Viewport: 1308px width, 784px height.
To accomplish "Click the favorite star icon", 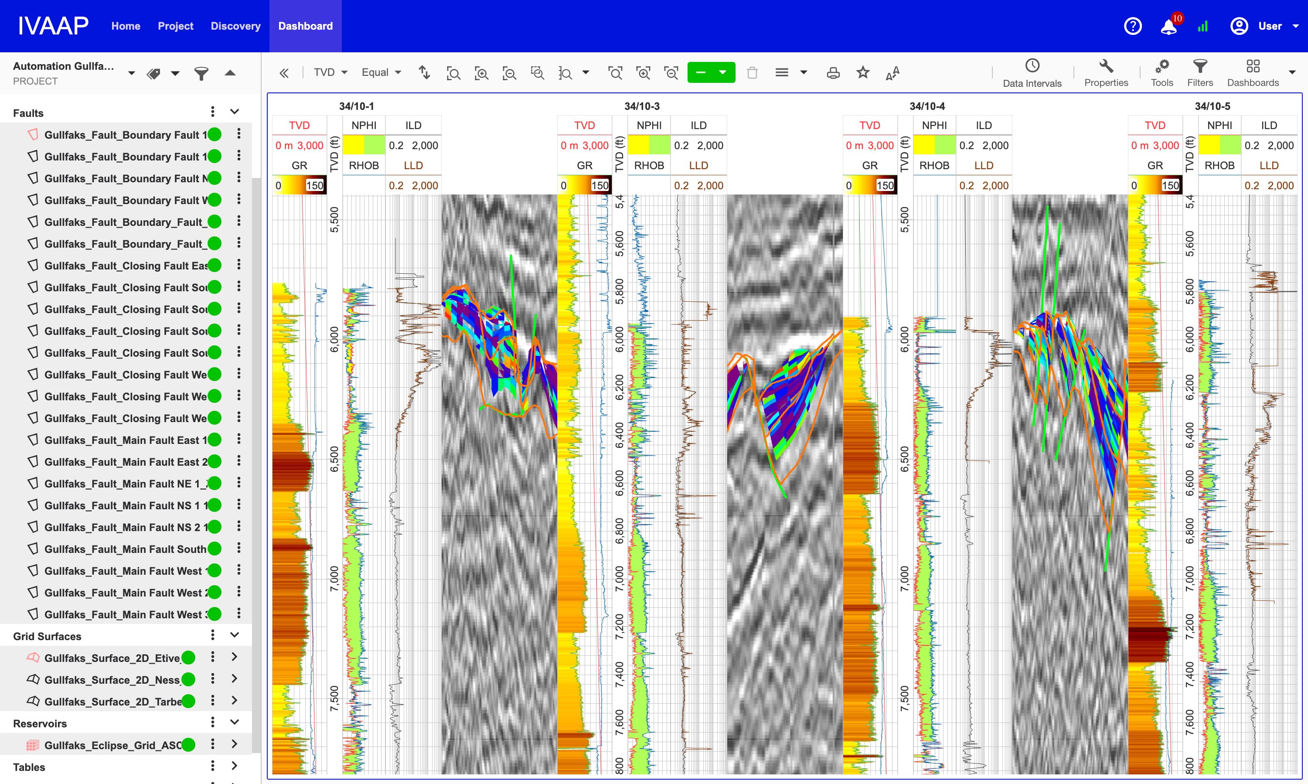I will [x=863, y=72].
